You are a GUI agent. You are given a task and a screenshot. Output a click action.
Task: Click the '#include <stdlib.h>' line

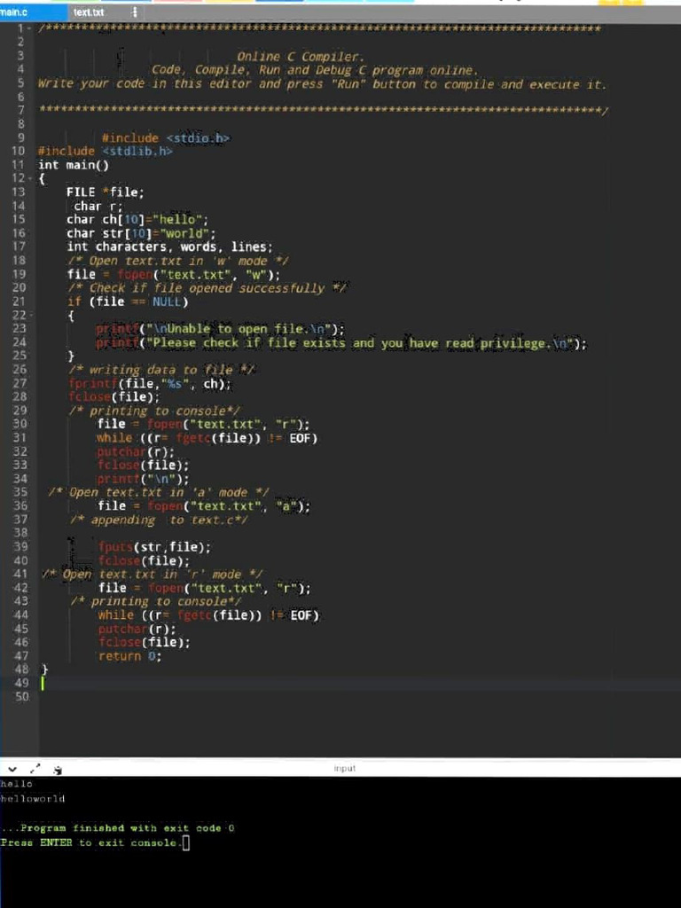[x=105, y=151]
